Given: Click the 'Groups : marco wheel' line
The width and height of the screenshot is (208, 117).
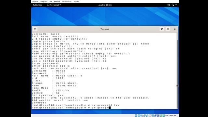Looking at the screenshot, I should [x=54, y=83].
